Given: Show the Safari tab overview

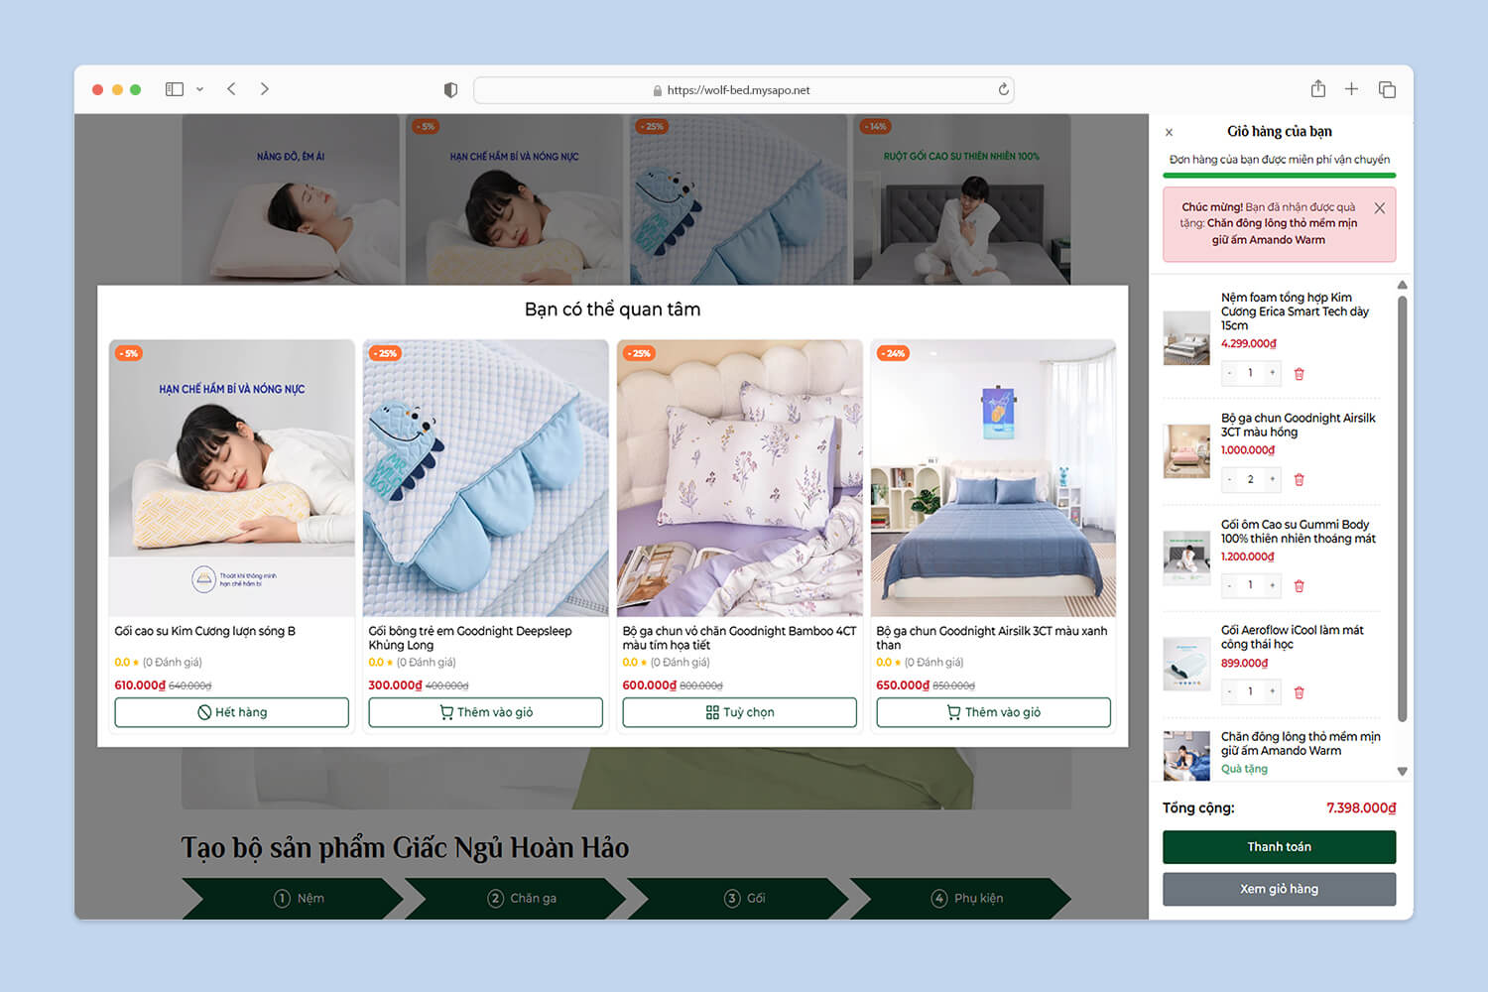Looking at the screenshot, I should [1387, 89].
